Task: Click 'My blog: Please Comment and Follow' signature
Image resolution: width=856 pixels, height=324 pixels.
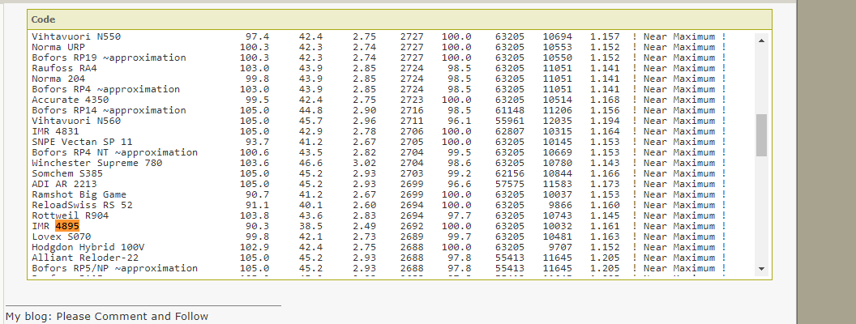Action: tap(107, 317)
